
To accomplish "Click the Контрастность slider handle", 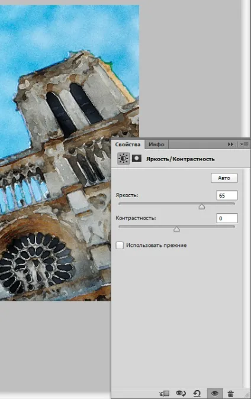I will [x=176, y=229].
